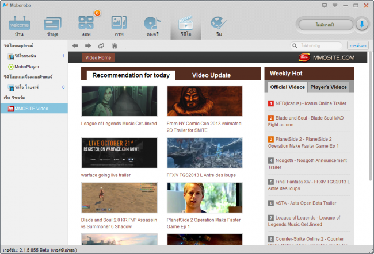Image resolution: width=374 pixels, height=254 pixels.
Task: Switch to Video Update tab
Action: 211,75
